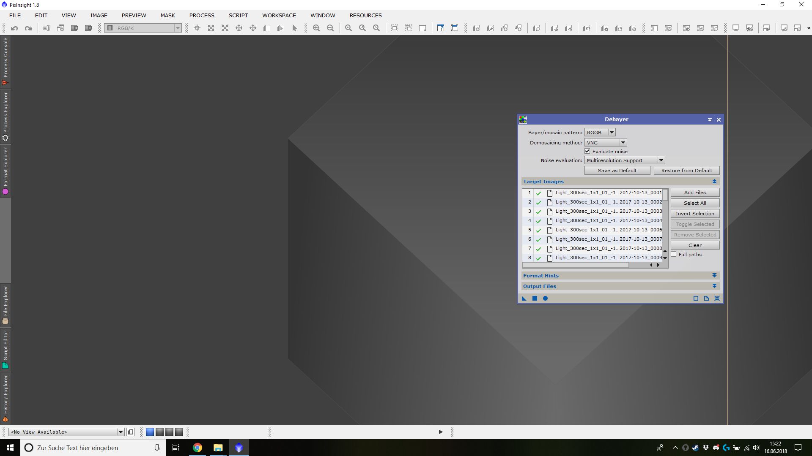Open the File Explorer side panel
The height and width of the screenshot is (456, 812).
point(5,305)
